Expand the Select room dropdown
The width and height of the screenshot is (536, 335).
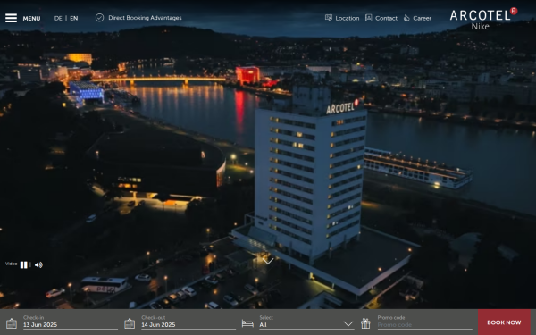pyautogui.click(x=306, y=322)
